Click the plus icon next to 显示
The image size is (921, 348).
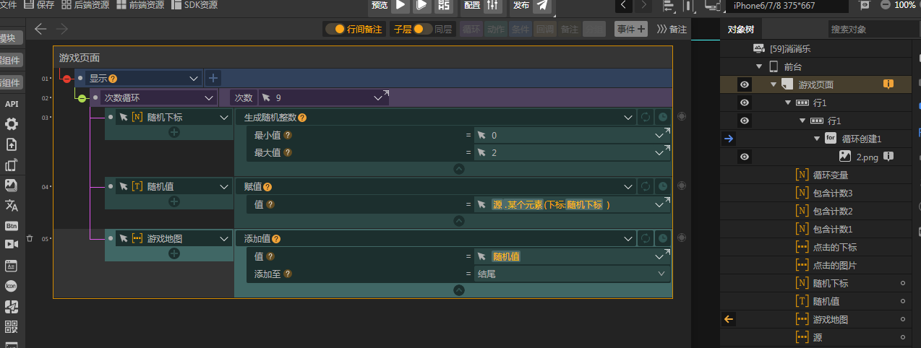click(213, 78)
